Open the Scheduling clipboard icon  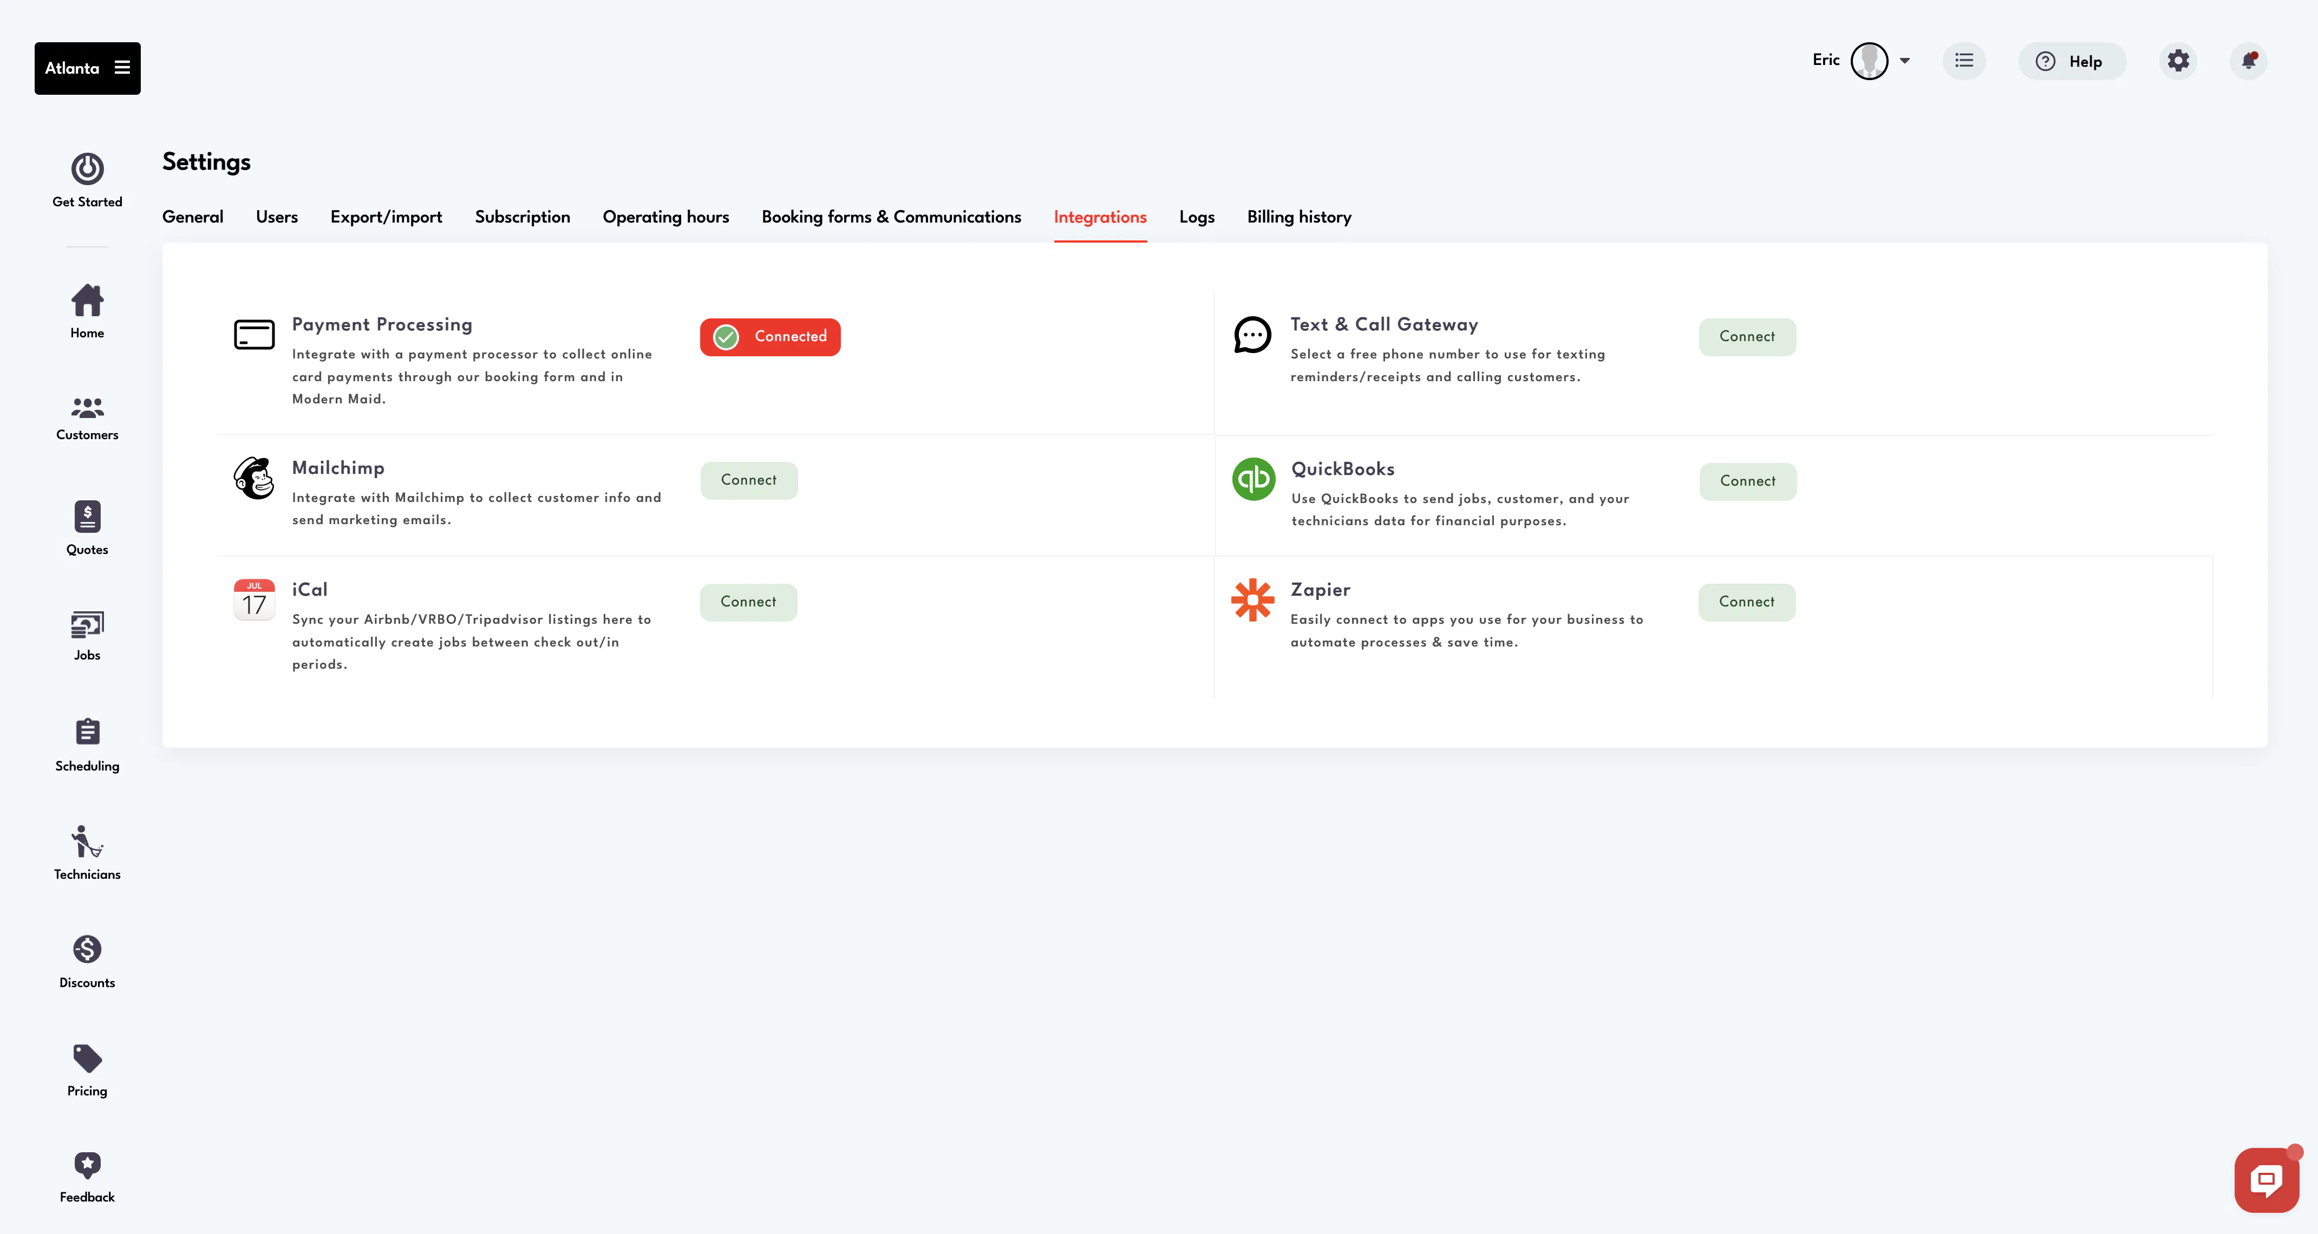click(x=87, y=731)
